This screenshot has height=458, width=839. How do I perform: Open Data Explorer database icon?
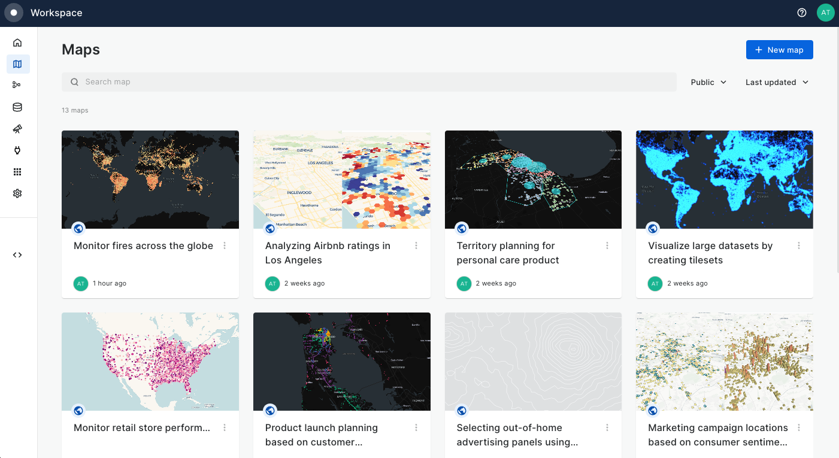[x=17, y=107]
